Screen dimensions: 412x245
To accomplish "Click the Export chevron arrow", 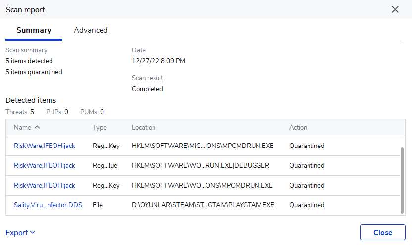I will click(33, 232).
